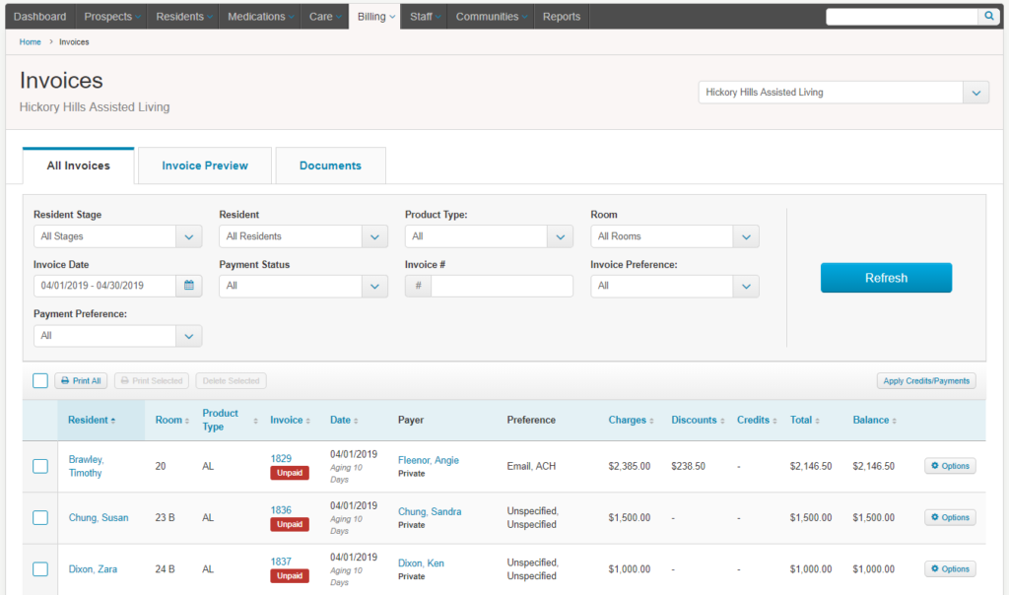Sort table by Resident column arrow
This screenshot has height=595, width=1009.
tap(113, 421)
